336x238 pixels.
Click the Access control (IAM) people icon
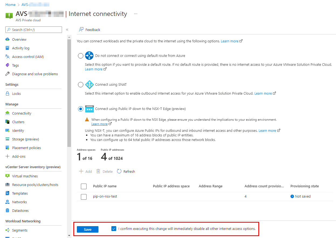(8, 57)
